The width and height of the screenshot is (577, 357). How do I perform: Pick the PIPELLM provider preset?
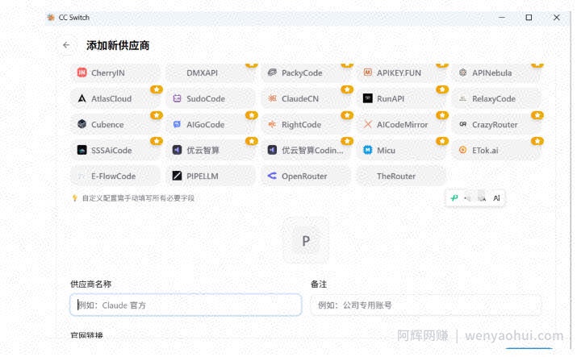[211, 176]
